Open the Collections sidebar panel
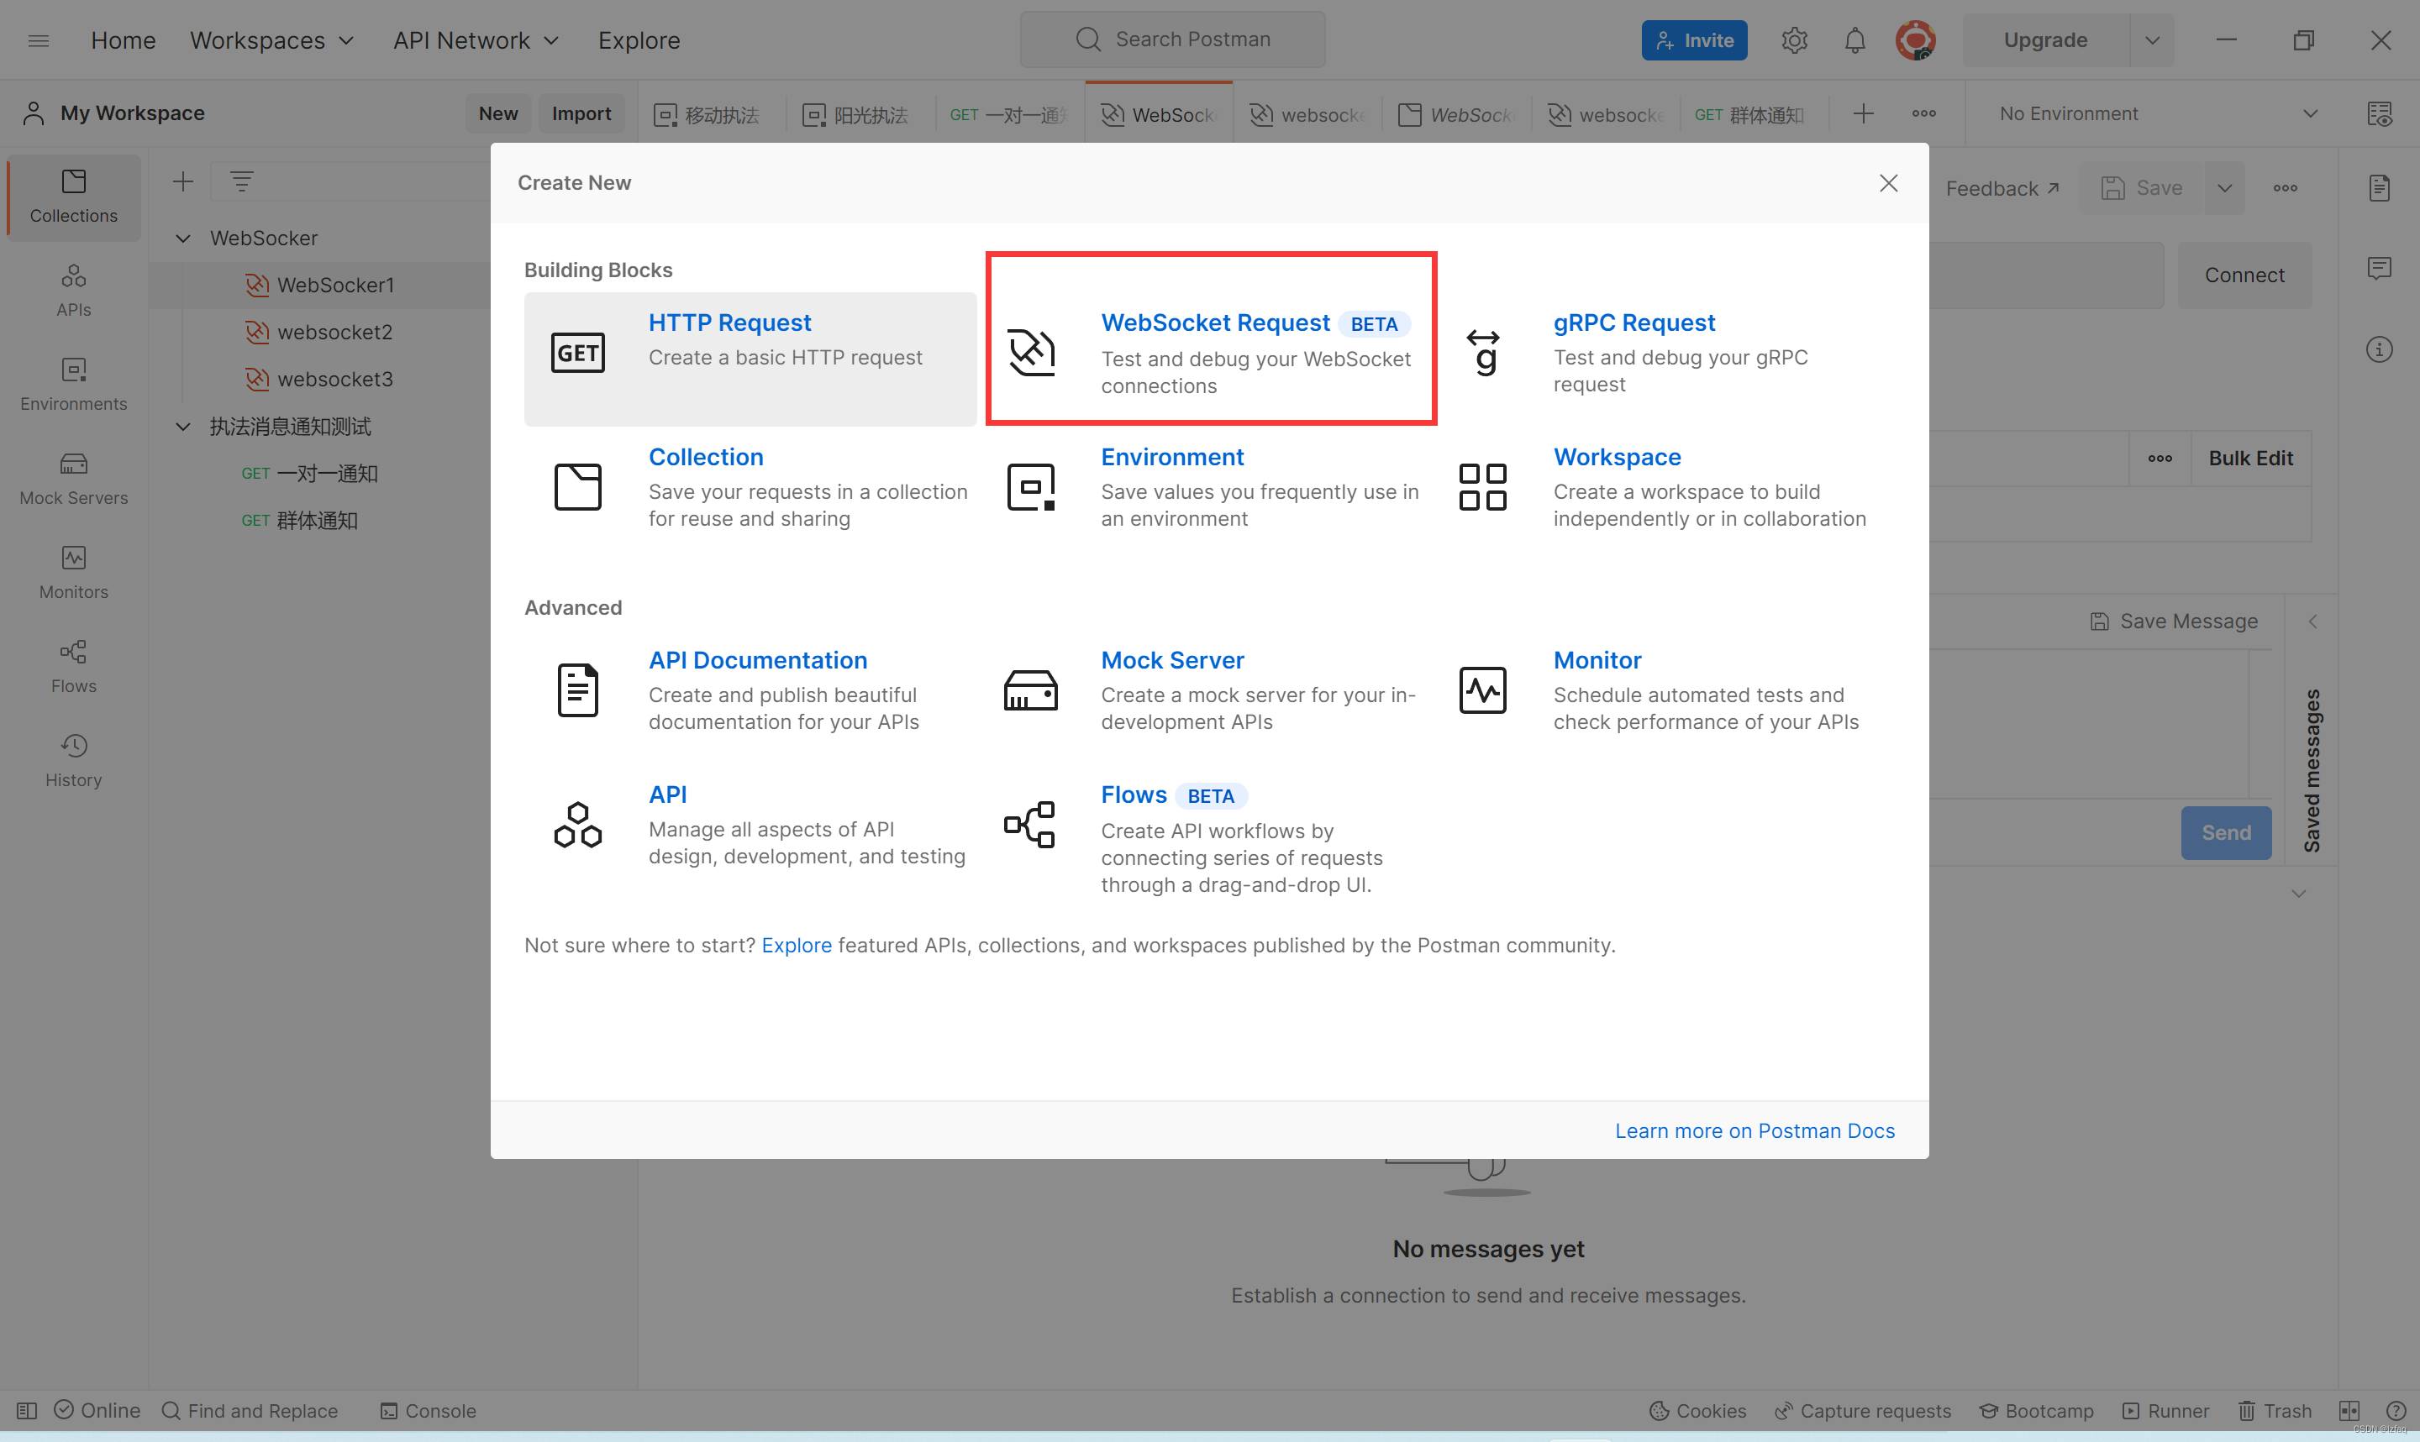 click(73, 197)
